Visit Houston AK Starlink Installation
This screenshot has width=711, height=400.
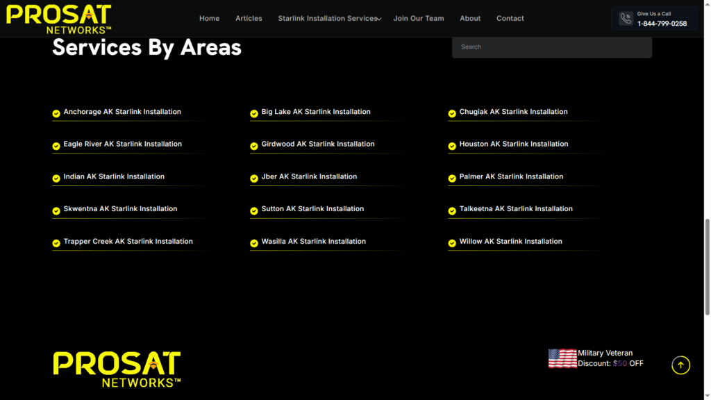tap(514, 144)
